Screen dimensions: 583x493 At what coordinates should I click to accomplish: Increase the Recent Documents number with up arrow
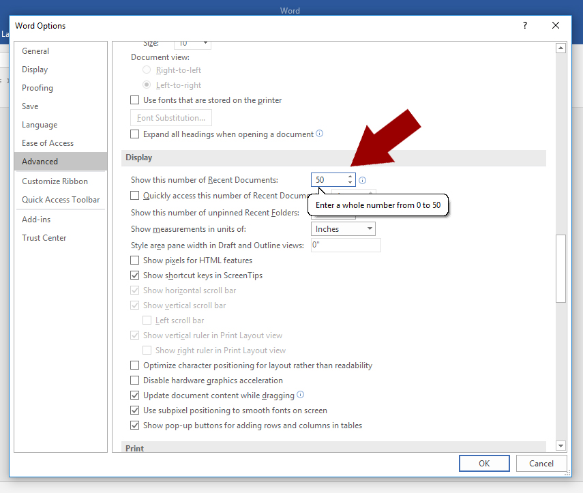350,177
